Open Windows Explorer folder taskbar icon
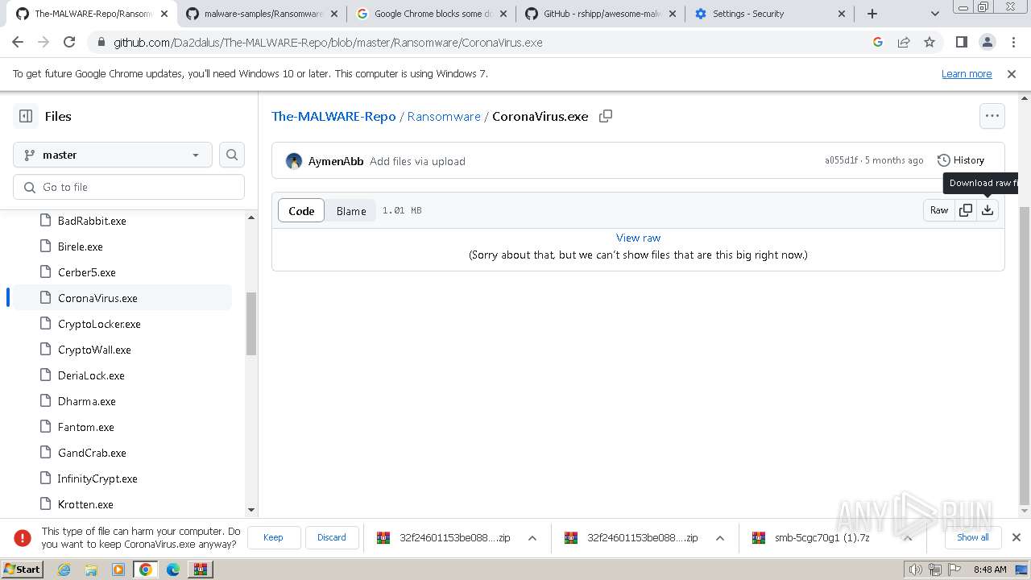Screen dimensions: 1031x580 (91, 569)
